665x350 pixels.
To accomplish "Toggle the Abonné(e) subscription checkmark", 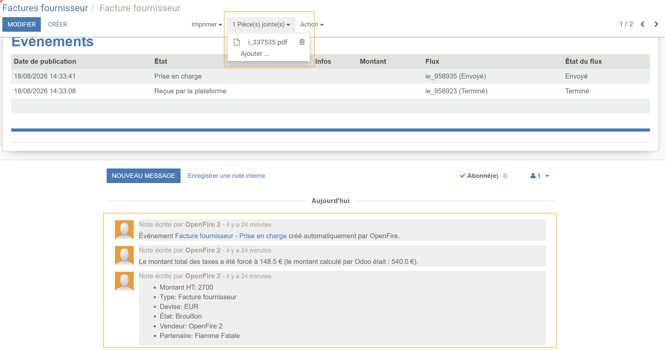I will click(x=462, y=176).
